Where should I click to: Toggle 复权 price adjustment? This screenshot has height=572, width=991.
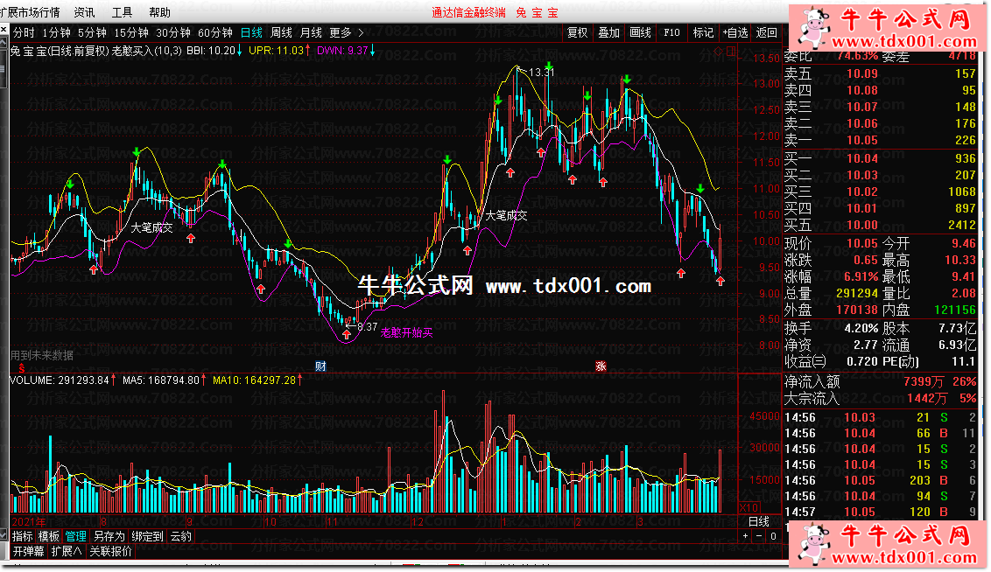tap(578, 32)
